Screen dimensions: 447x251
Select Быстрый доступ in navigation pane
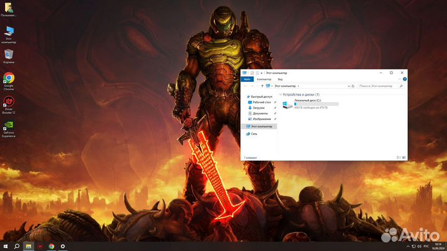259,97
